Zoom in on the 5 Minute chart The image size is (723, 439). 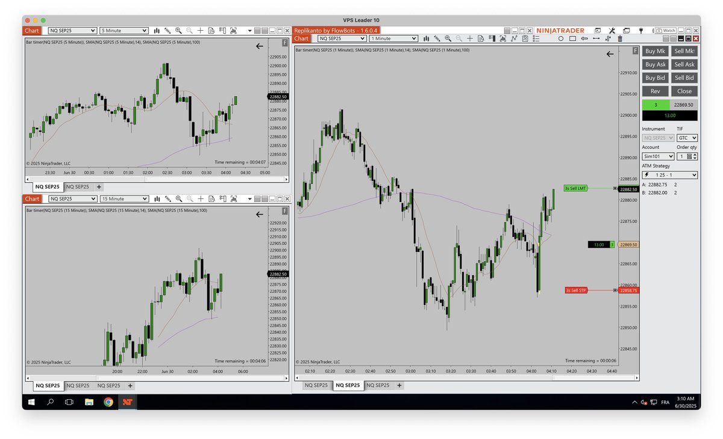pos(178,30)
